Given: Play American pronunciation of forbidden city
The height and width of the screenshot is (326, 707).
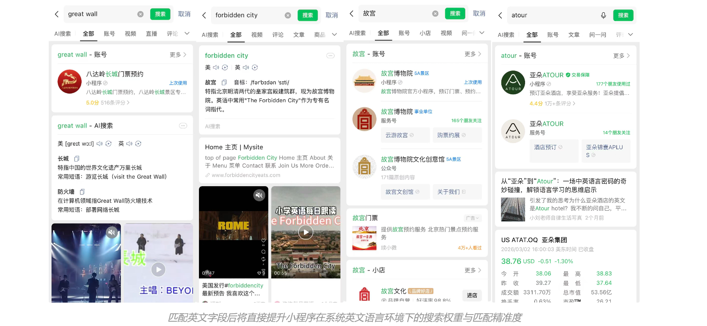Looking at the screenshot, I should click(x=216, y=68).
